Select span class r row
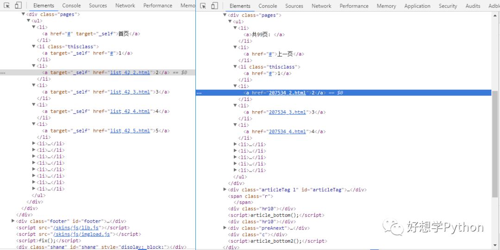This screenshot has height=250, width=500. [x=250, y=196]
